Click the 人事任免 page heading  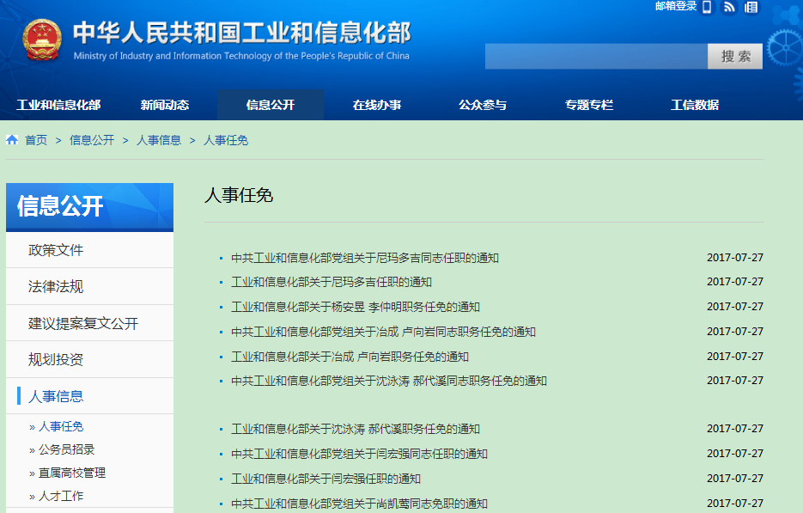point(239,195)
